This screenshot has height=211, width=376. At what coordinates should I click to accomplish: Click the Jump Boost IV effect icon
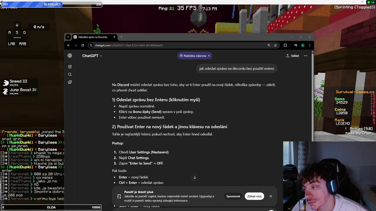(6, 91)
